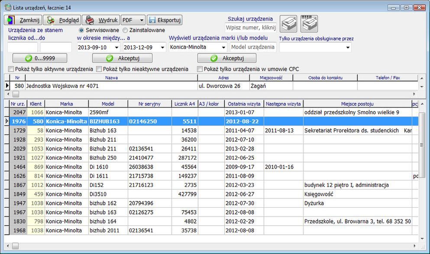Click the Wydruk print button
This screenshot has width=430, height=254.
[101, 20]
